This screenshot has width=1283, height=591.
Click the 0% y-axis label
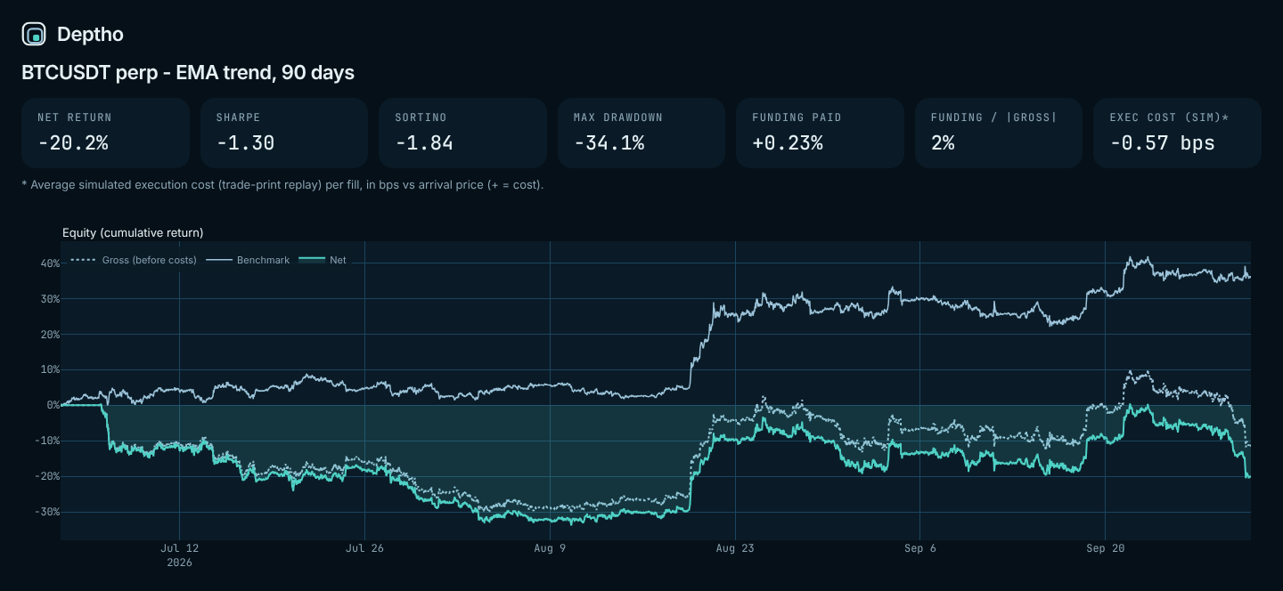[53, 405]
